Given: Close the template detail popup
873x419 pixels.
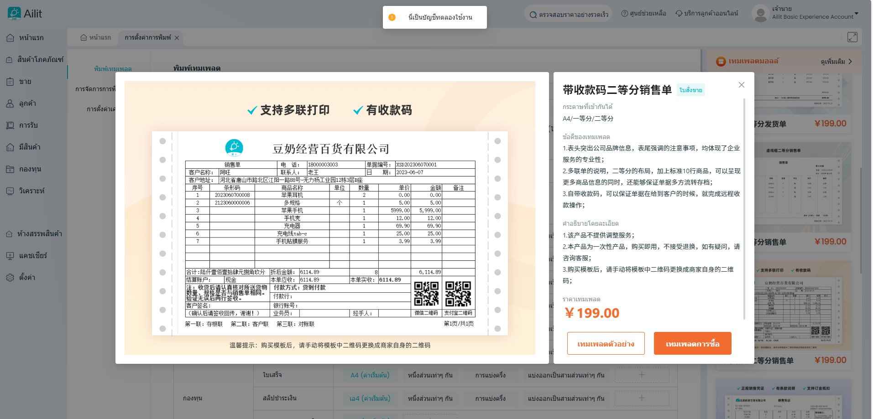Looking at the screenshot, I should click(741, 85).
